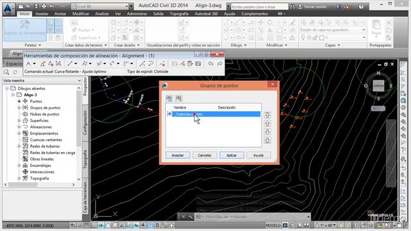Click the move-to-top arrow in Grupos de puntos

pos(267,115)
